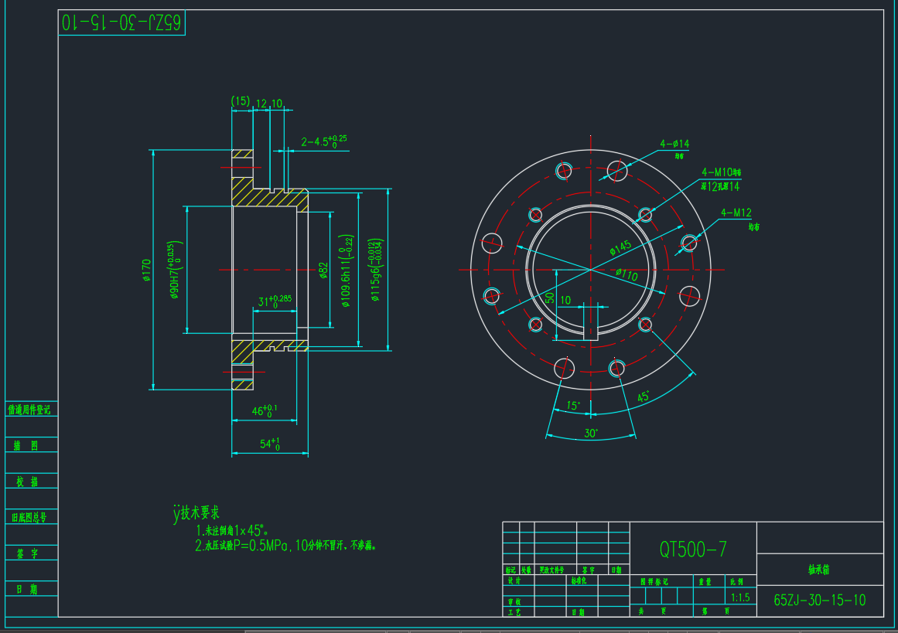The image size is (898, 633).
Task: Select the ø82 dimension label
Action: 324,270
